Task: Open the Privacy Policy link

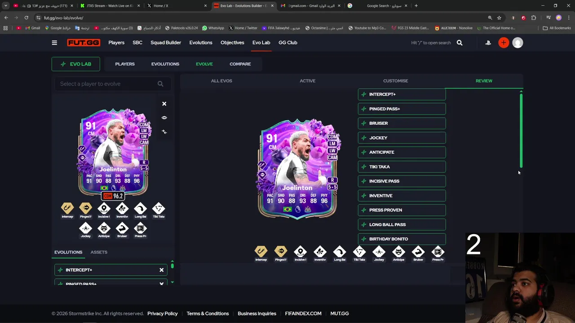Action: pyautogui.click(x=163, y=314)
